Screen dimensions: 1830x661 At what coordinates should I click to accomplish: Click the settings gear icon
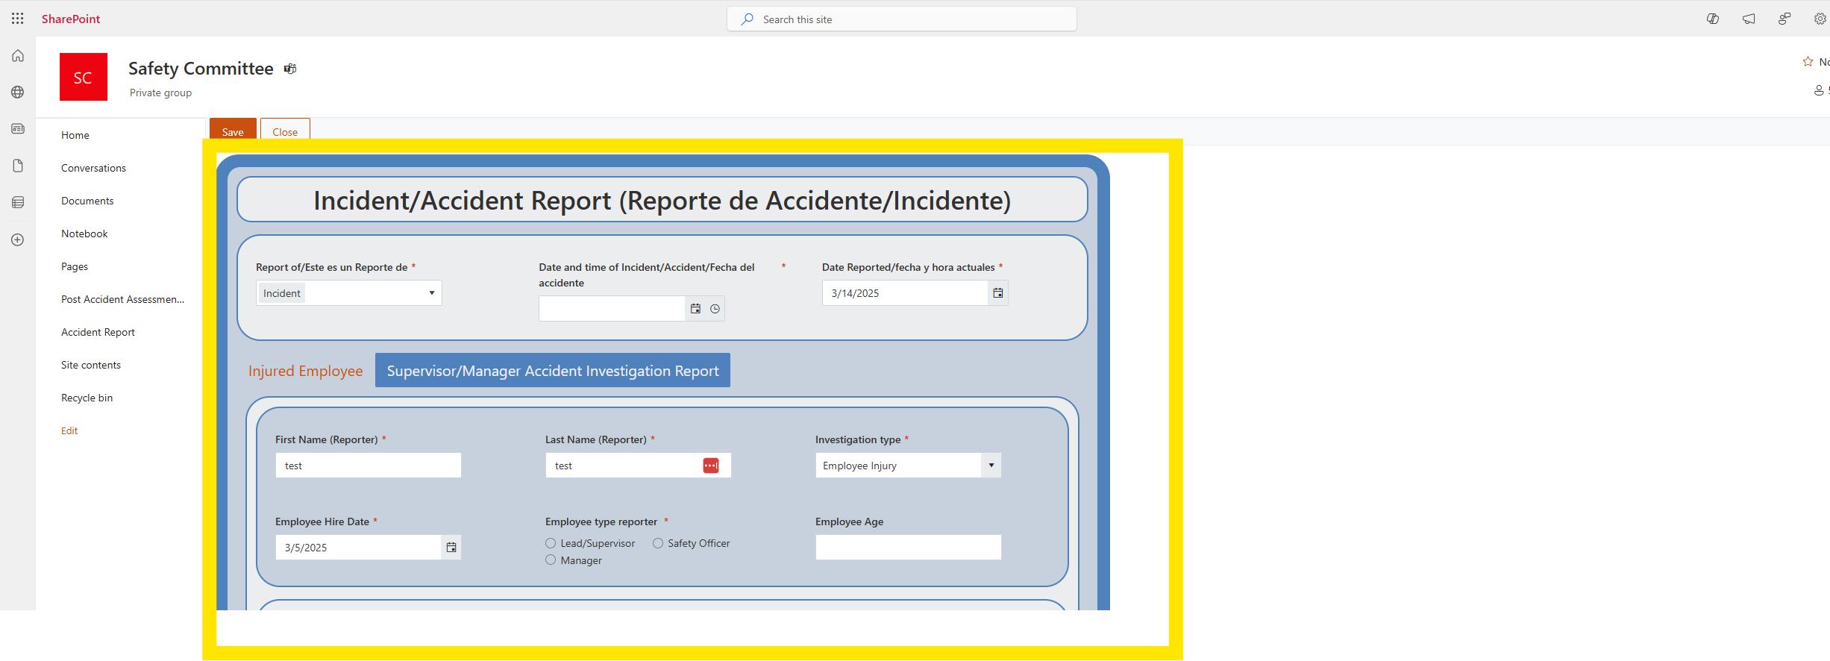(1820, 19)
